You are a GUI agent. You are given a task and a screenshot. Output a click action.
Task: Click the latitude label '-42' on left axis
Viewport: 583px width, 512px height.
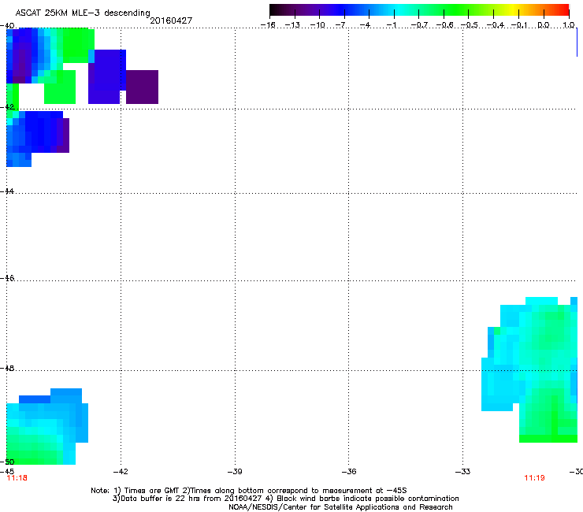7,106
